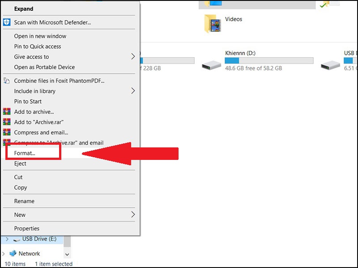Click the Foxit PhantomPDF combine icon
The image size is (358, 268).
[7, 81]
